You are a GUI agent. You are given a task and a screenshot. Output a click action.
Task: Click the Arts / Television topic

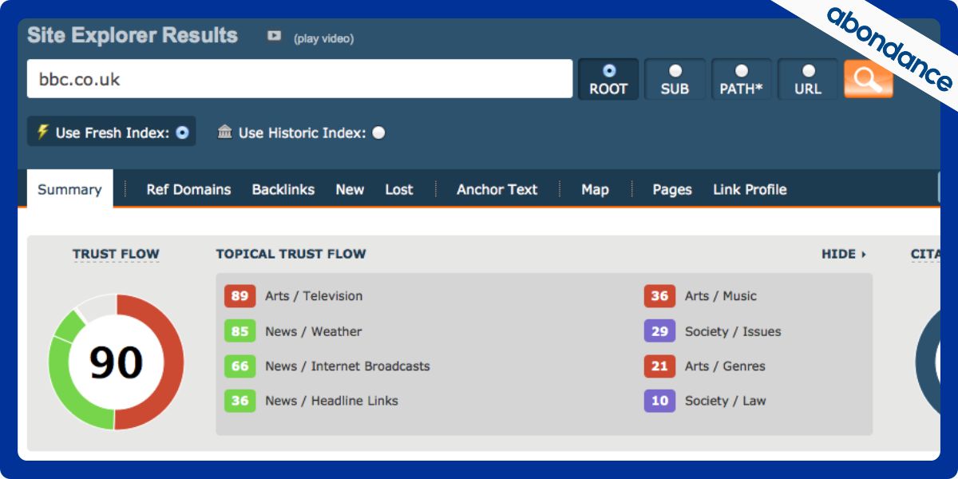click(x=314, y=296)
